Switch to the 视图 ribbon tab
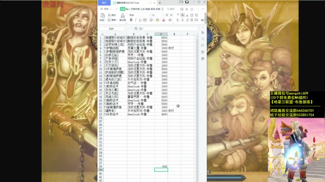The width and height of the screenshot is (325, 182). pyautogui.click(x=158, y=9)
